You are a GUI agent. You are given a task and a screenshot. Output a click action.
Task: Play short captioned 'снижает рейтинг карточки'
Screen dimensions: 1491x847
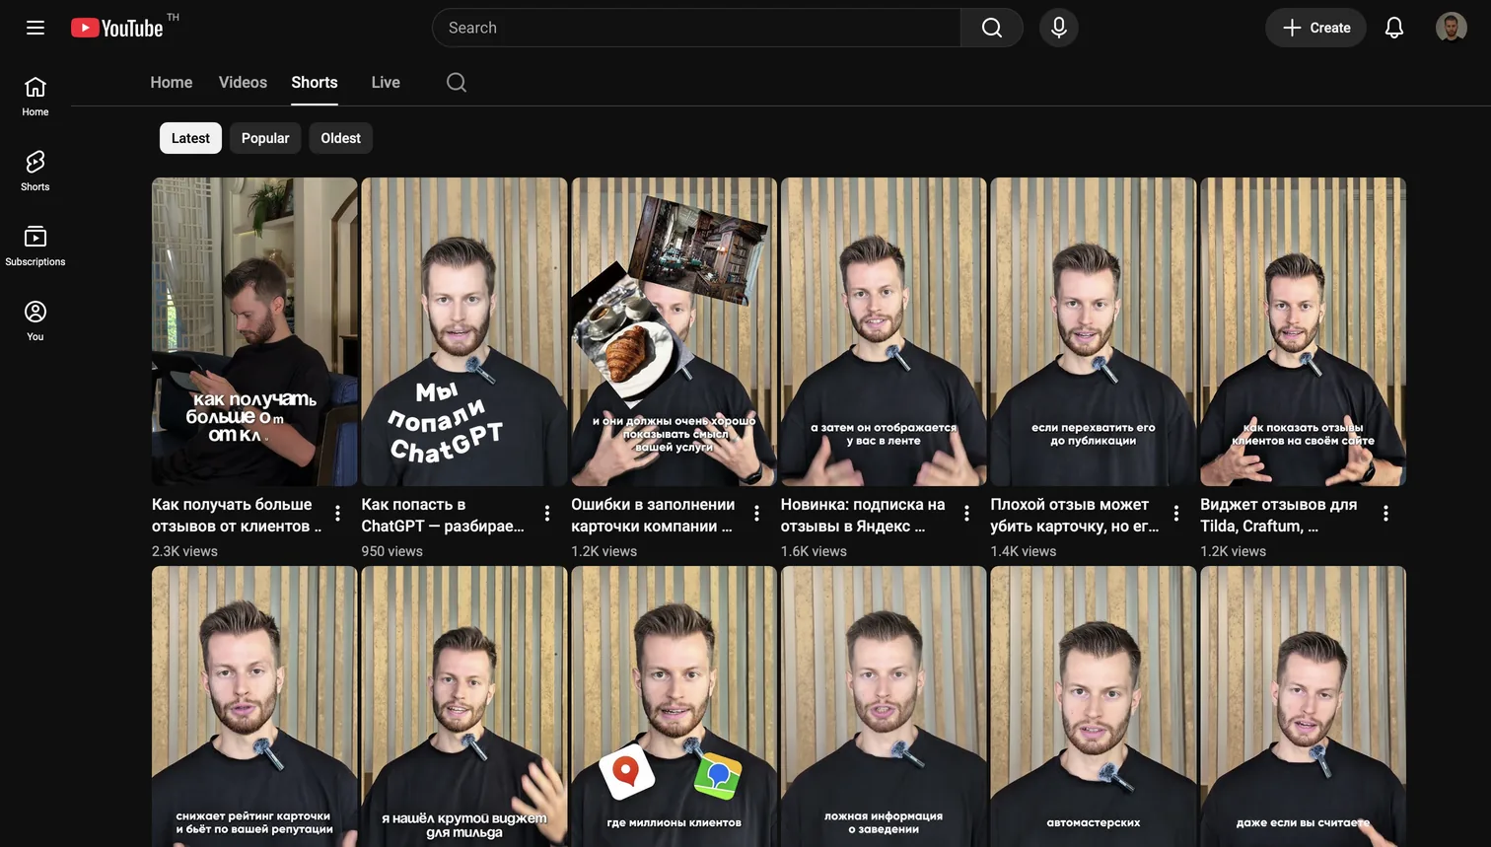point(254,706)
